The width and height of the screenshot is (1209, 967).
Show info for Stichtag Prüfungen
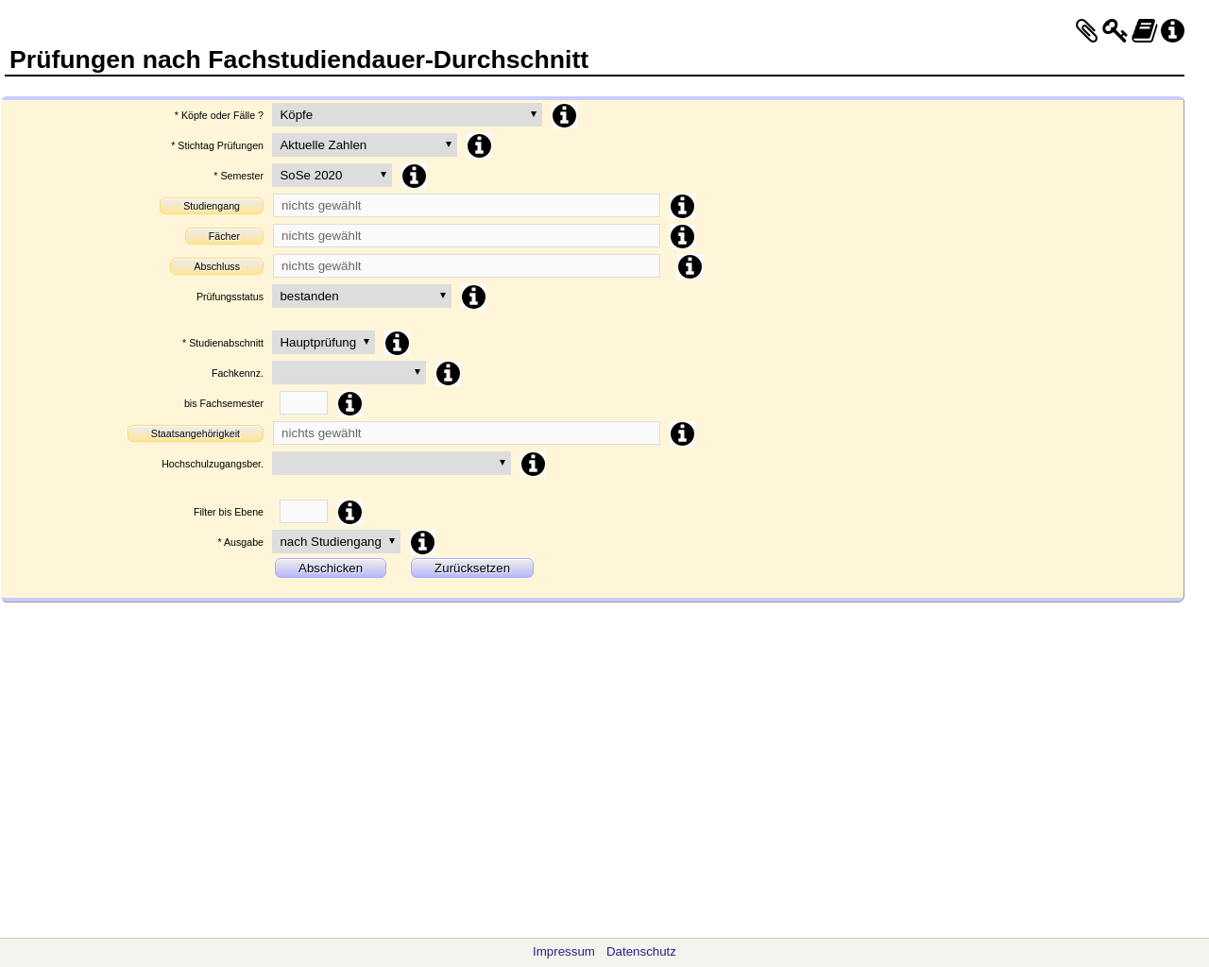[x=479, y=145]
